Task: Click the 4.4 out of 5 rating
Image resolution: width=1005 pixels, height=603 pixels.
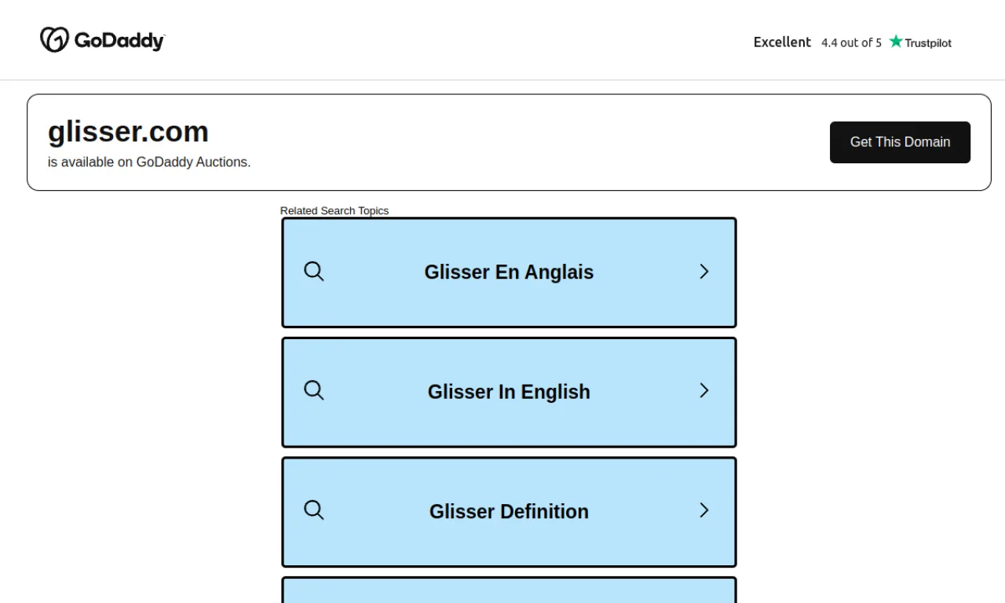Action: coord(851,43)
